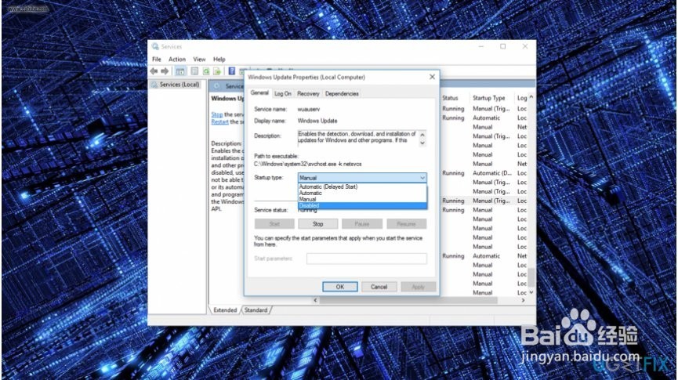Click the Status column header
The width and height of the screenshot is (678, 380).
pos(450,98)
